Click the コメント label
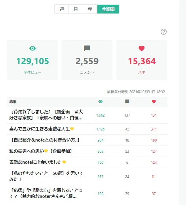Viewport: 186px width, 205px height. 87,73
